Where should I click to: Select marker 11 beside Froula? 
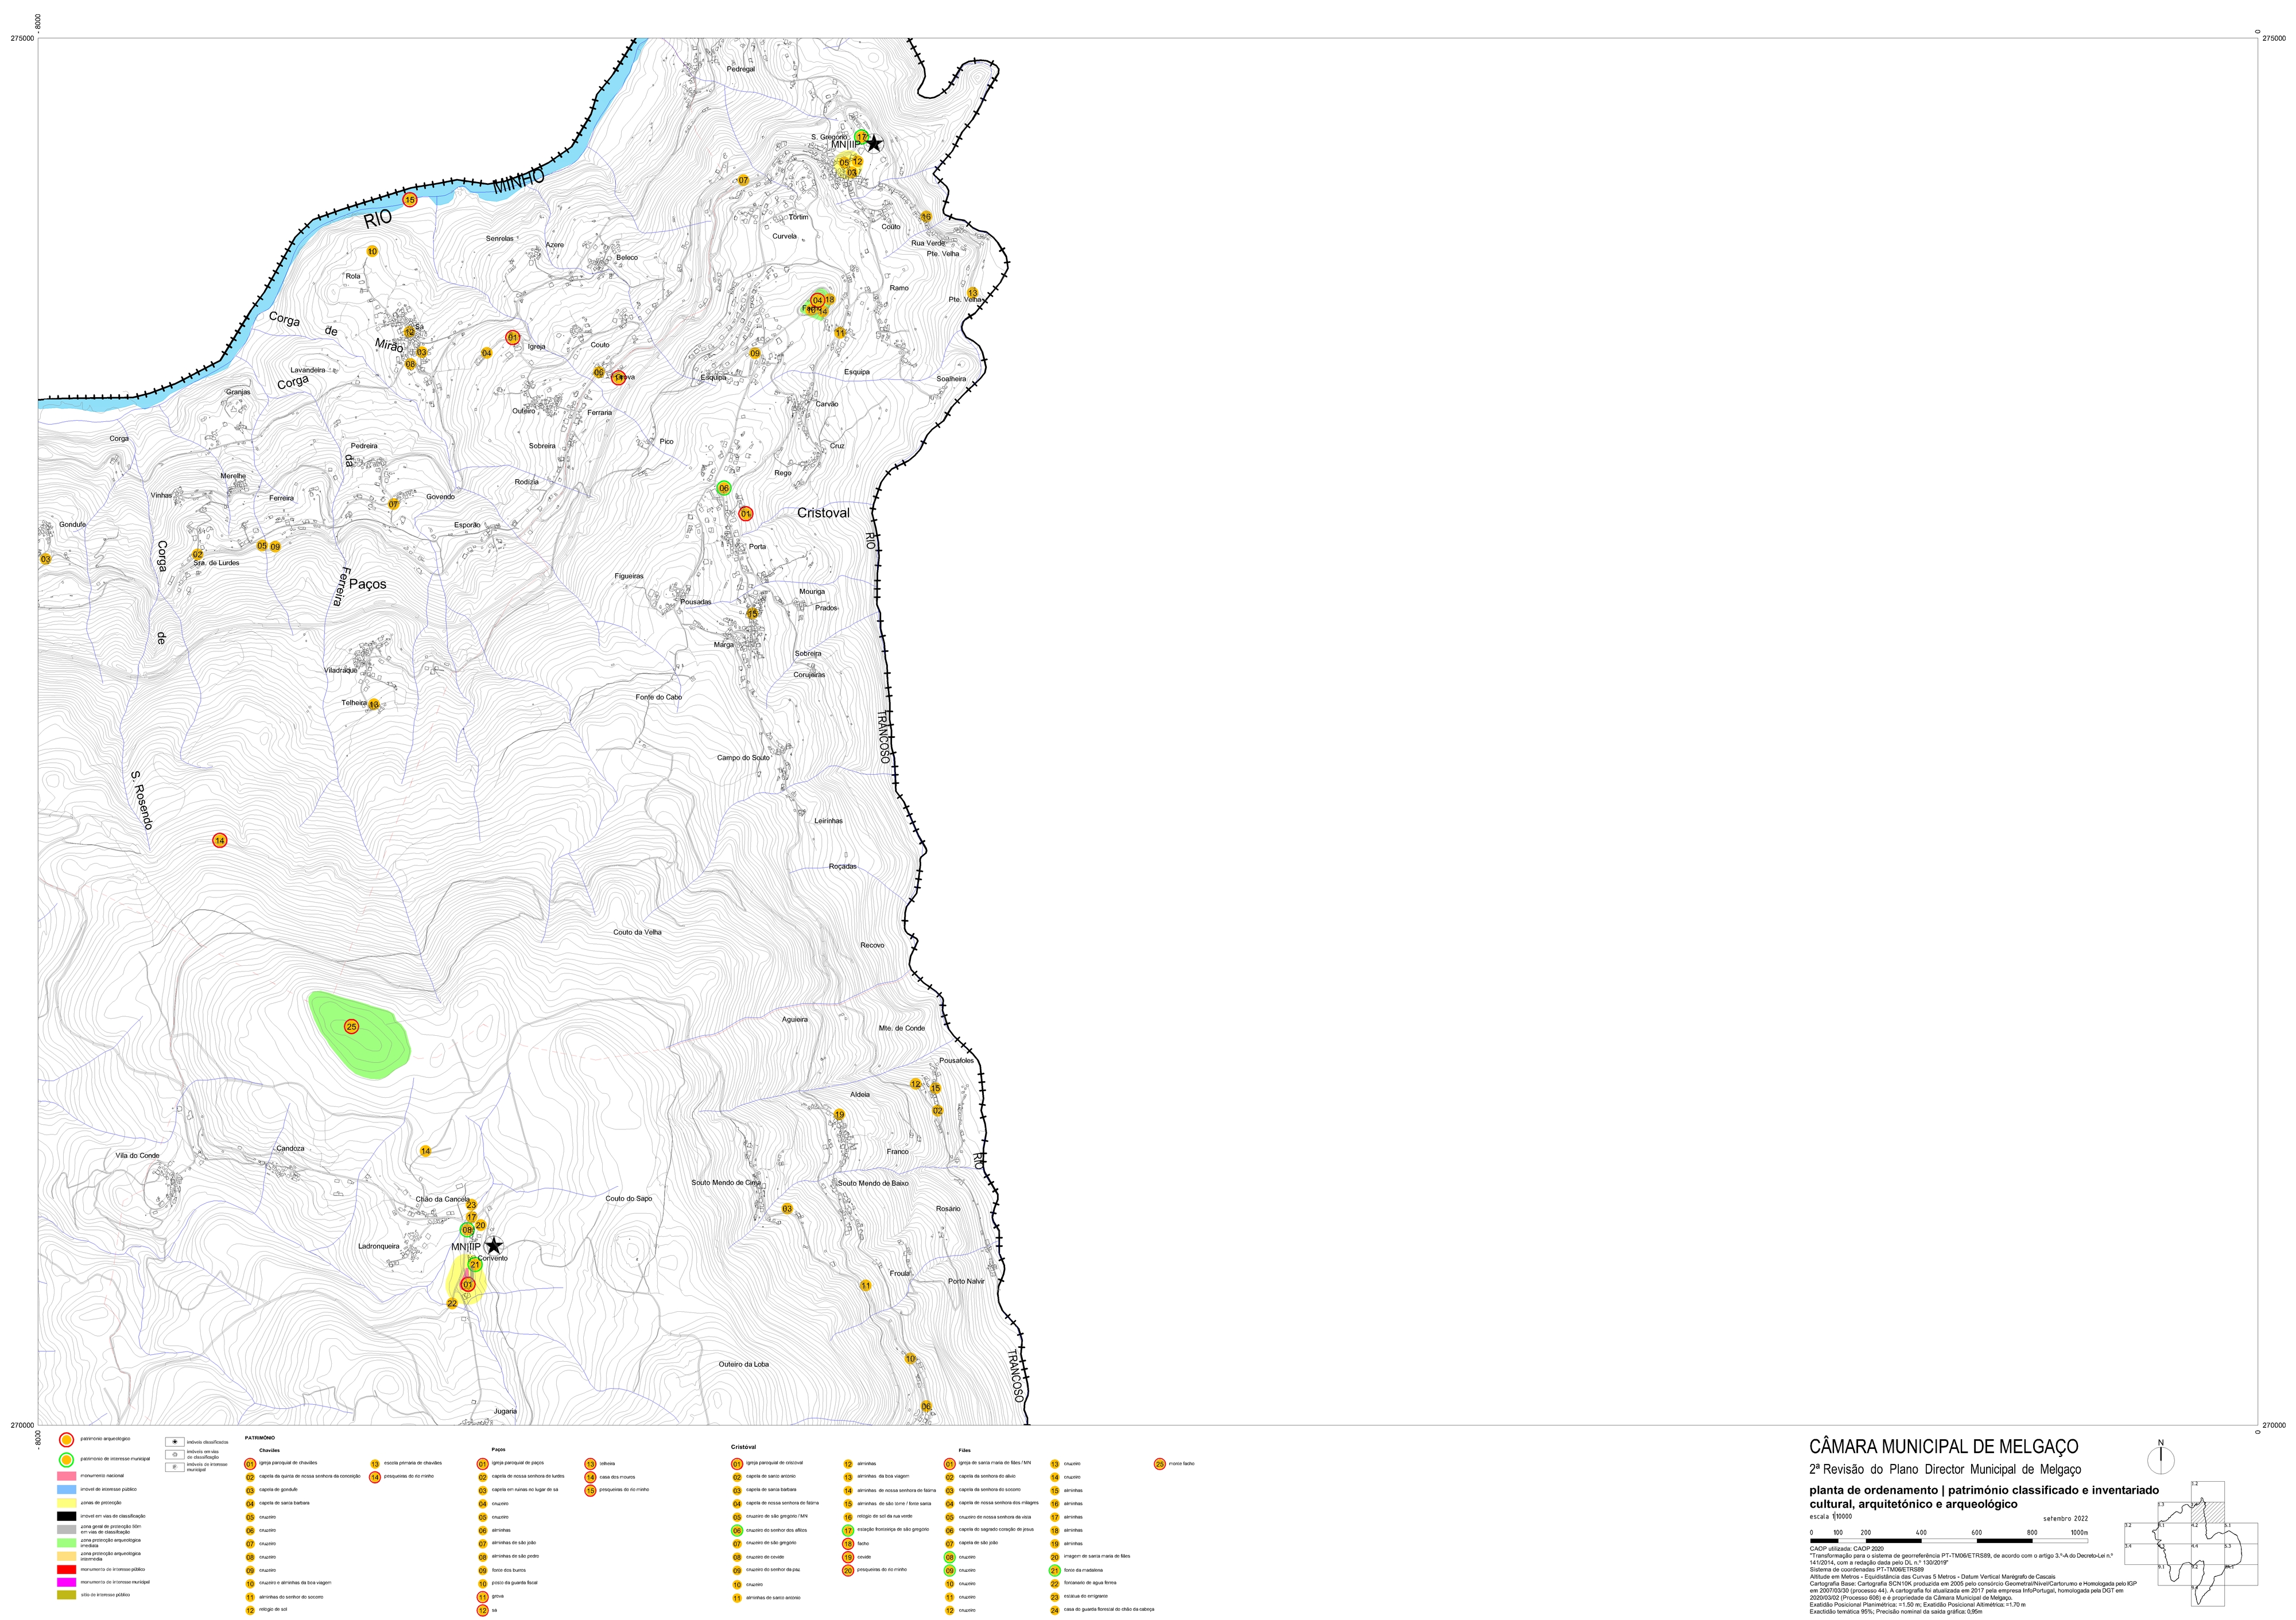pos(866,1286)
